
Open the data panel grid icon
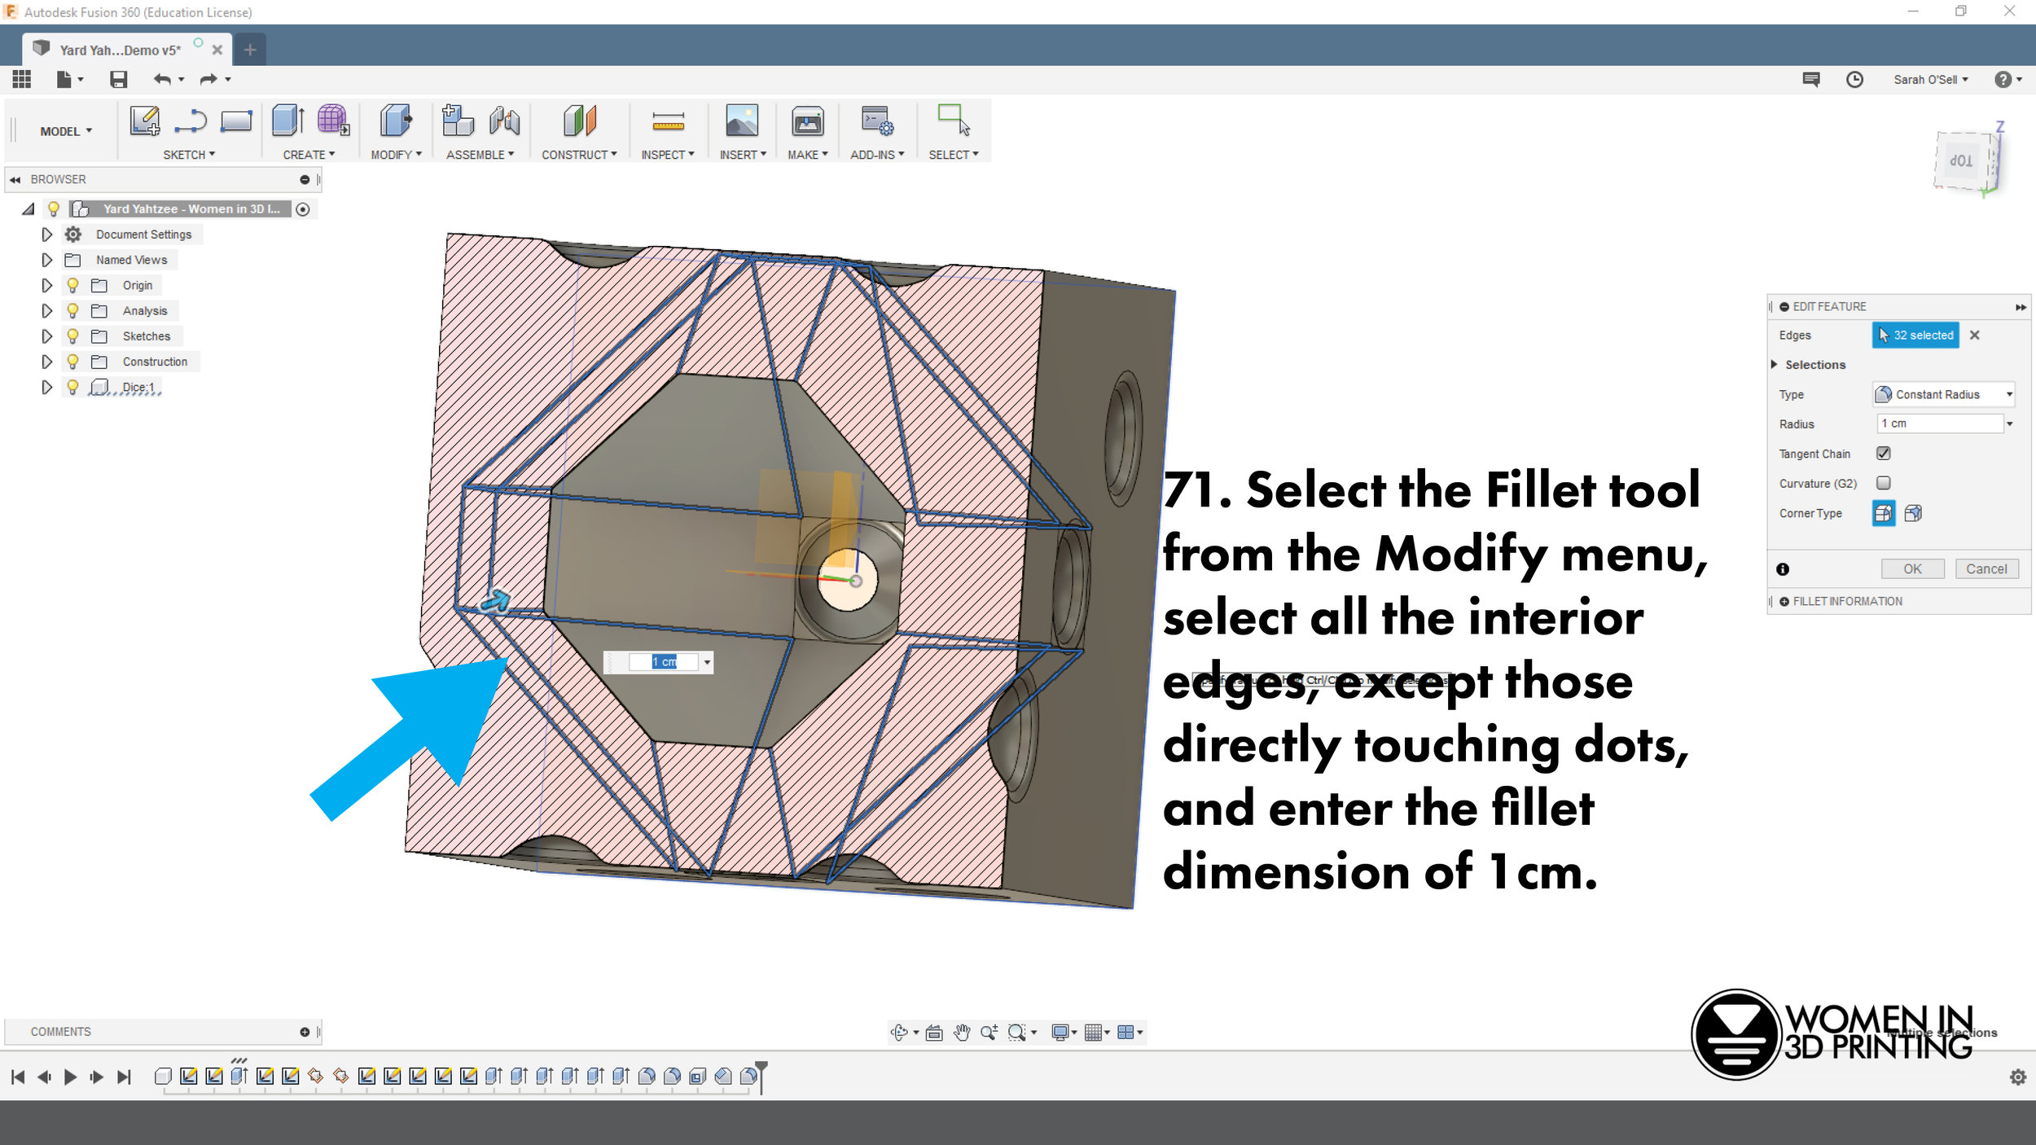click(22, 79)
